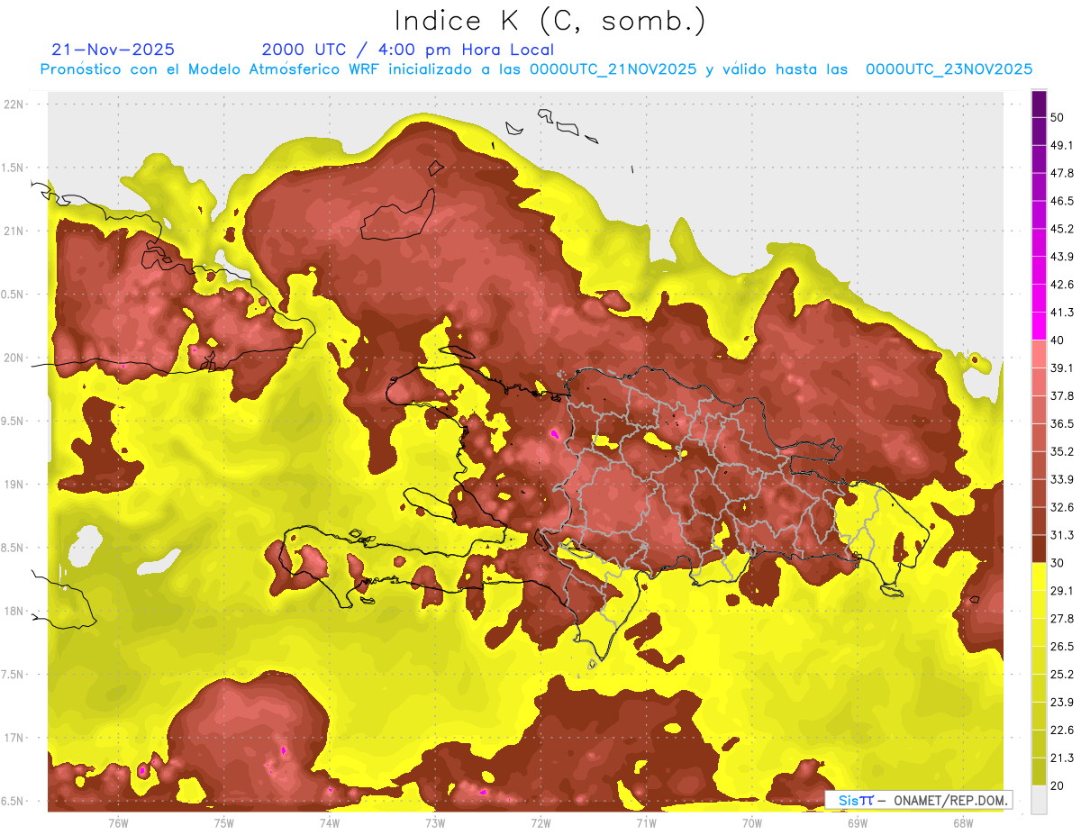The width and height of the screenshot is (1081, 835).
Task: Click the colorbar value "25.2"
Action: click(x=1062, y=675)
